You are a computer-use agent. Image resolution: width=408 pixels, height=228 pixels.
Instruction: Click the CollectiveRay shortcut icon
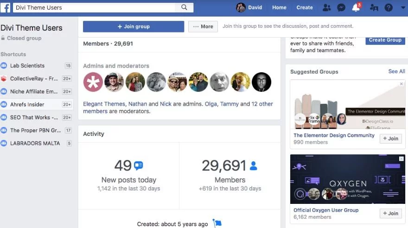[x=4, y=78]
